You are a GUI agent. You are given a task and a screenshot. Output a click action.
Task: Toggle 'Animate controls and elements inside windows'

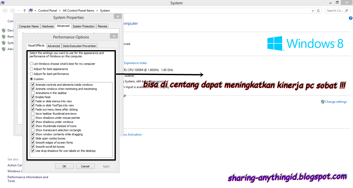coord(33,85)
